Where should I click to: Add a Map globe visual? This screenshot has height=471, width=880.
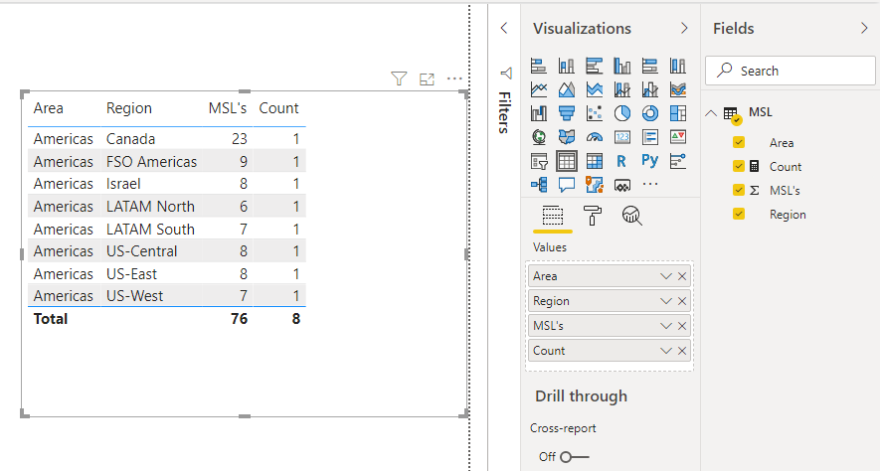539,137
